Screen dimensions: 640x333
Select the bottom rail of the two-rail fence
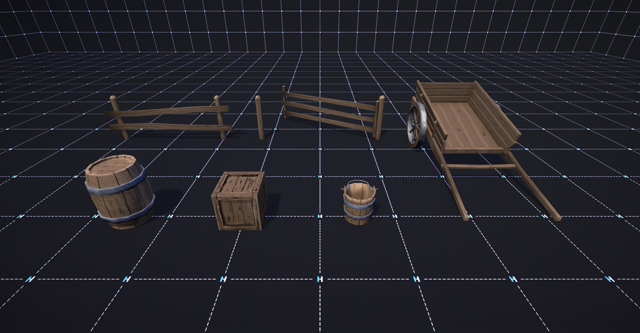coord(170,126)
